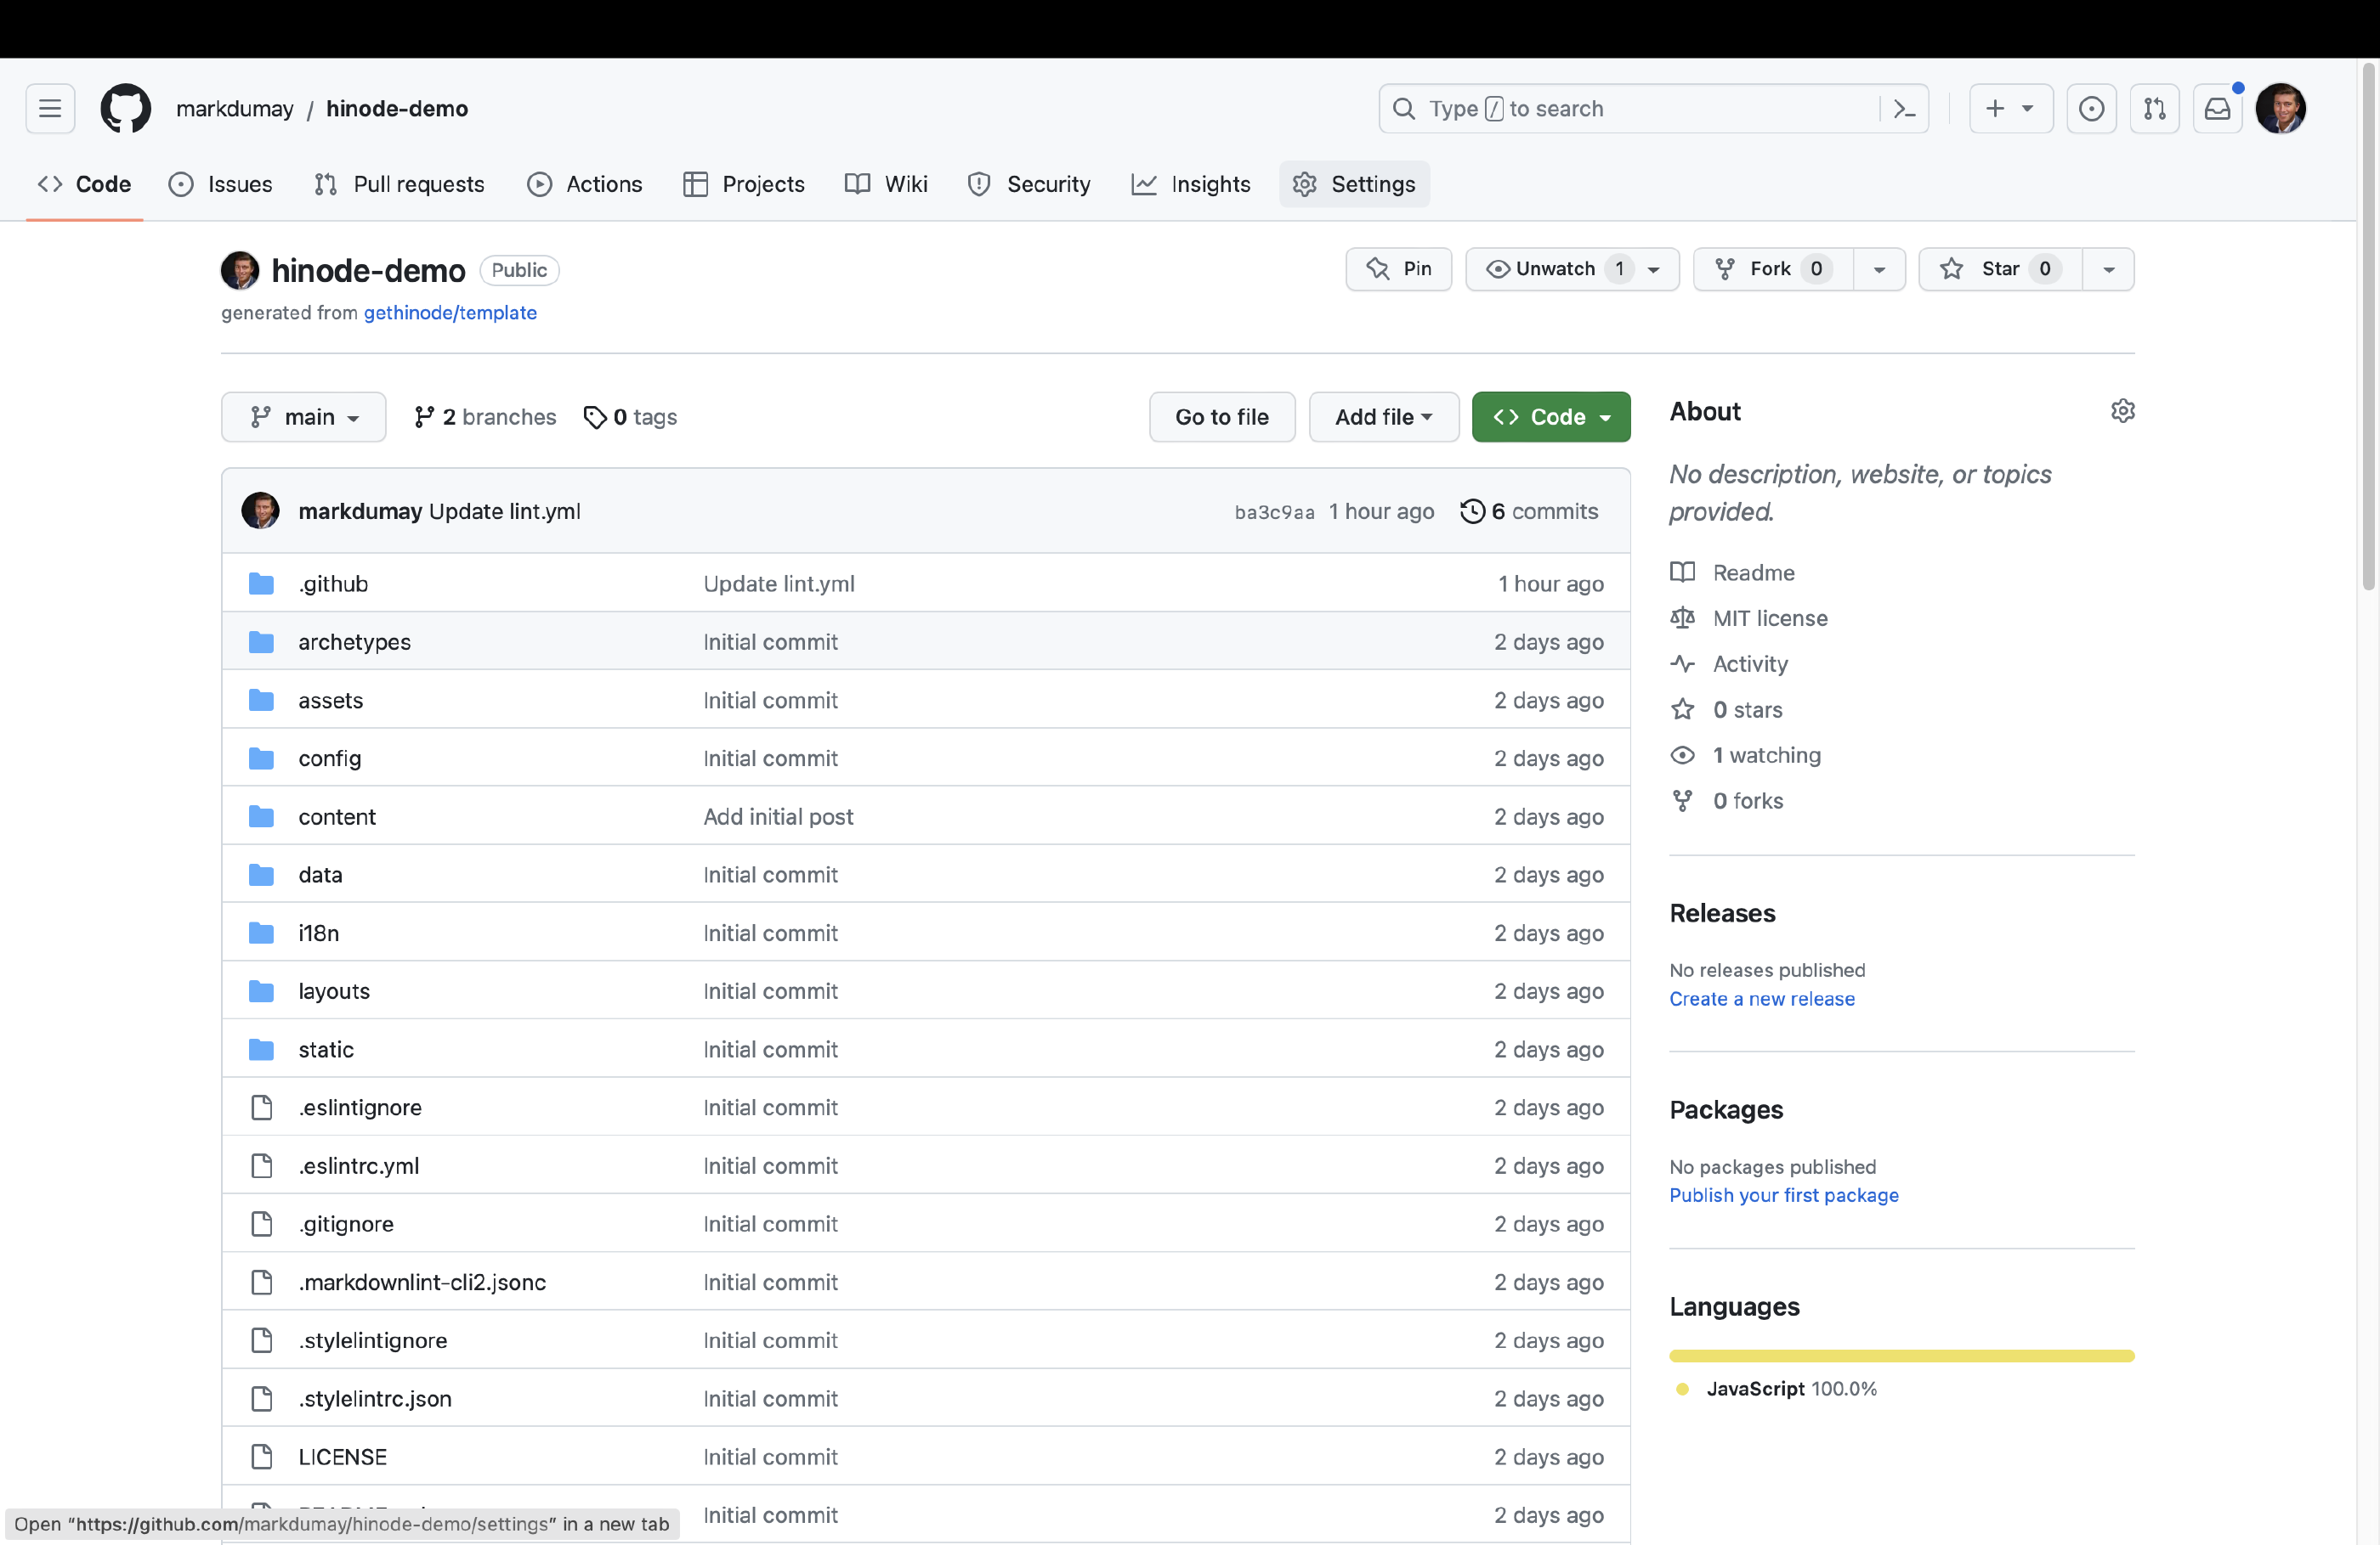Toggle the Unwatch notification dropdown arrow
Viewport: 2380px width, 1545px height.
(x=1655, y=268)
